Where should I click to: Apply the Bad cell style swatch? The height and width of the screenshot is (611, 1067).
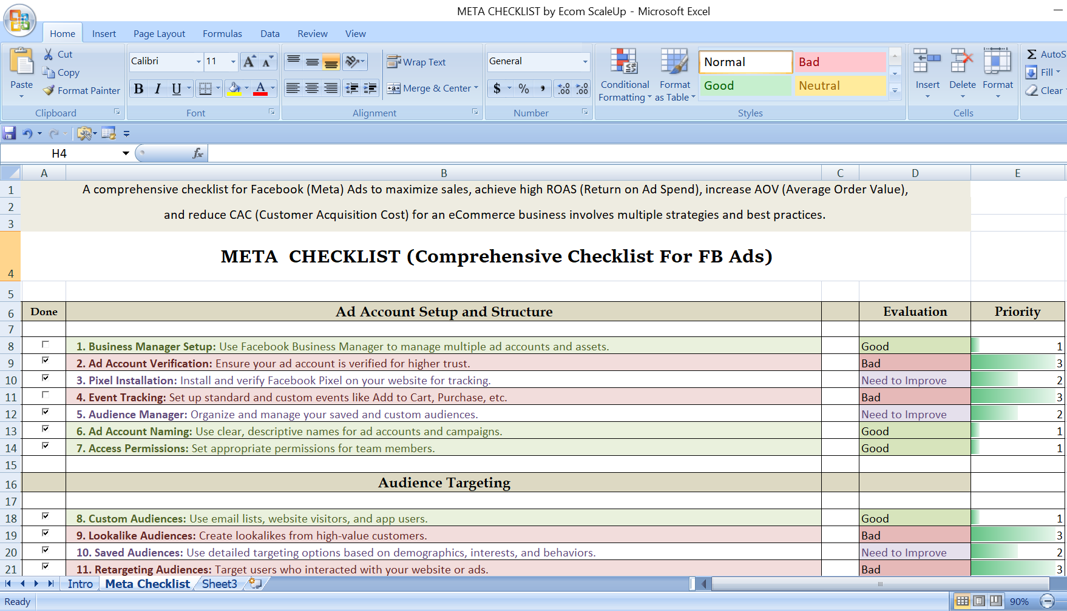[839, 62]
